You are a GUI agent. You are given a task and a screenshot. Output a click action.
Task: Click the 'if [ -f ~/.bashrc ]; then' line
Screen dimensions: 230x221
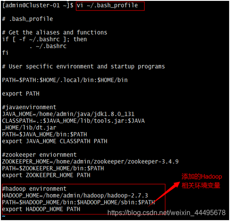(45, 39)
